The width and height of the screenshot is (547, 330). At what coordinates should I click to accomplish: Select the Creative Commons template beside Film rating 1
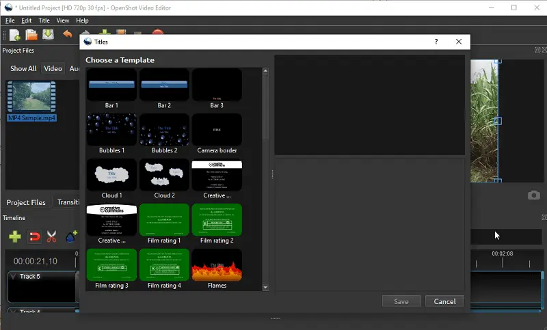(111, 223)
